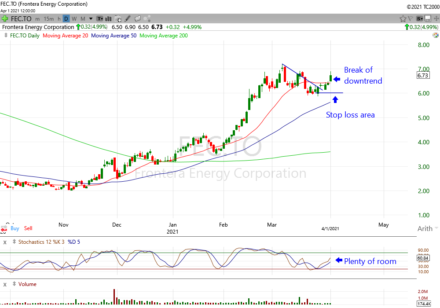
Task: Click the FEC.TO symbol field
Action: pos(21,19)
